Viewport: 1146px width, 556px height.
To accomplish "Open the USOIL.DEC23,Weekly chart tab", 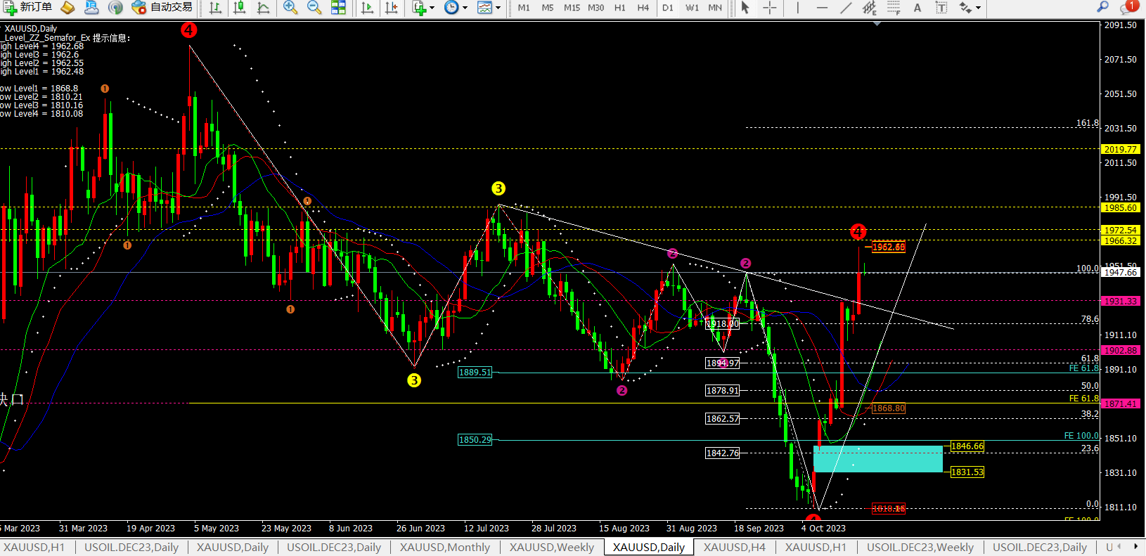I will tap(920, 547).
